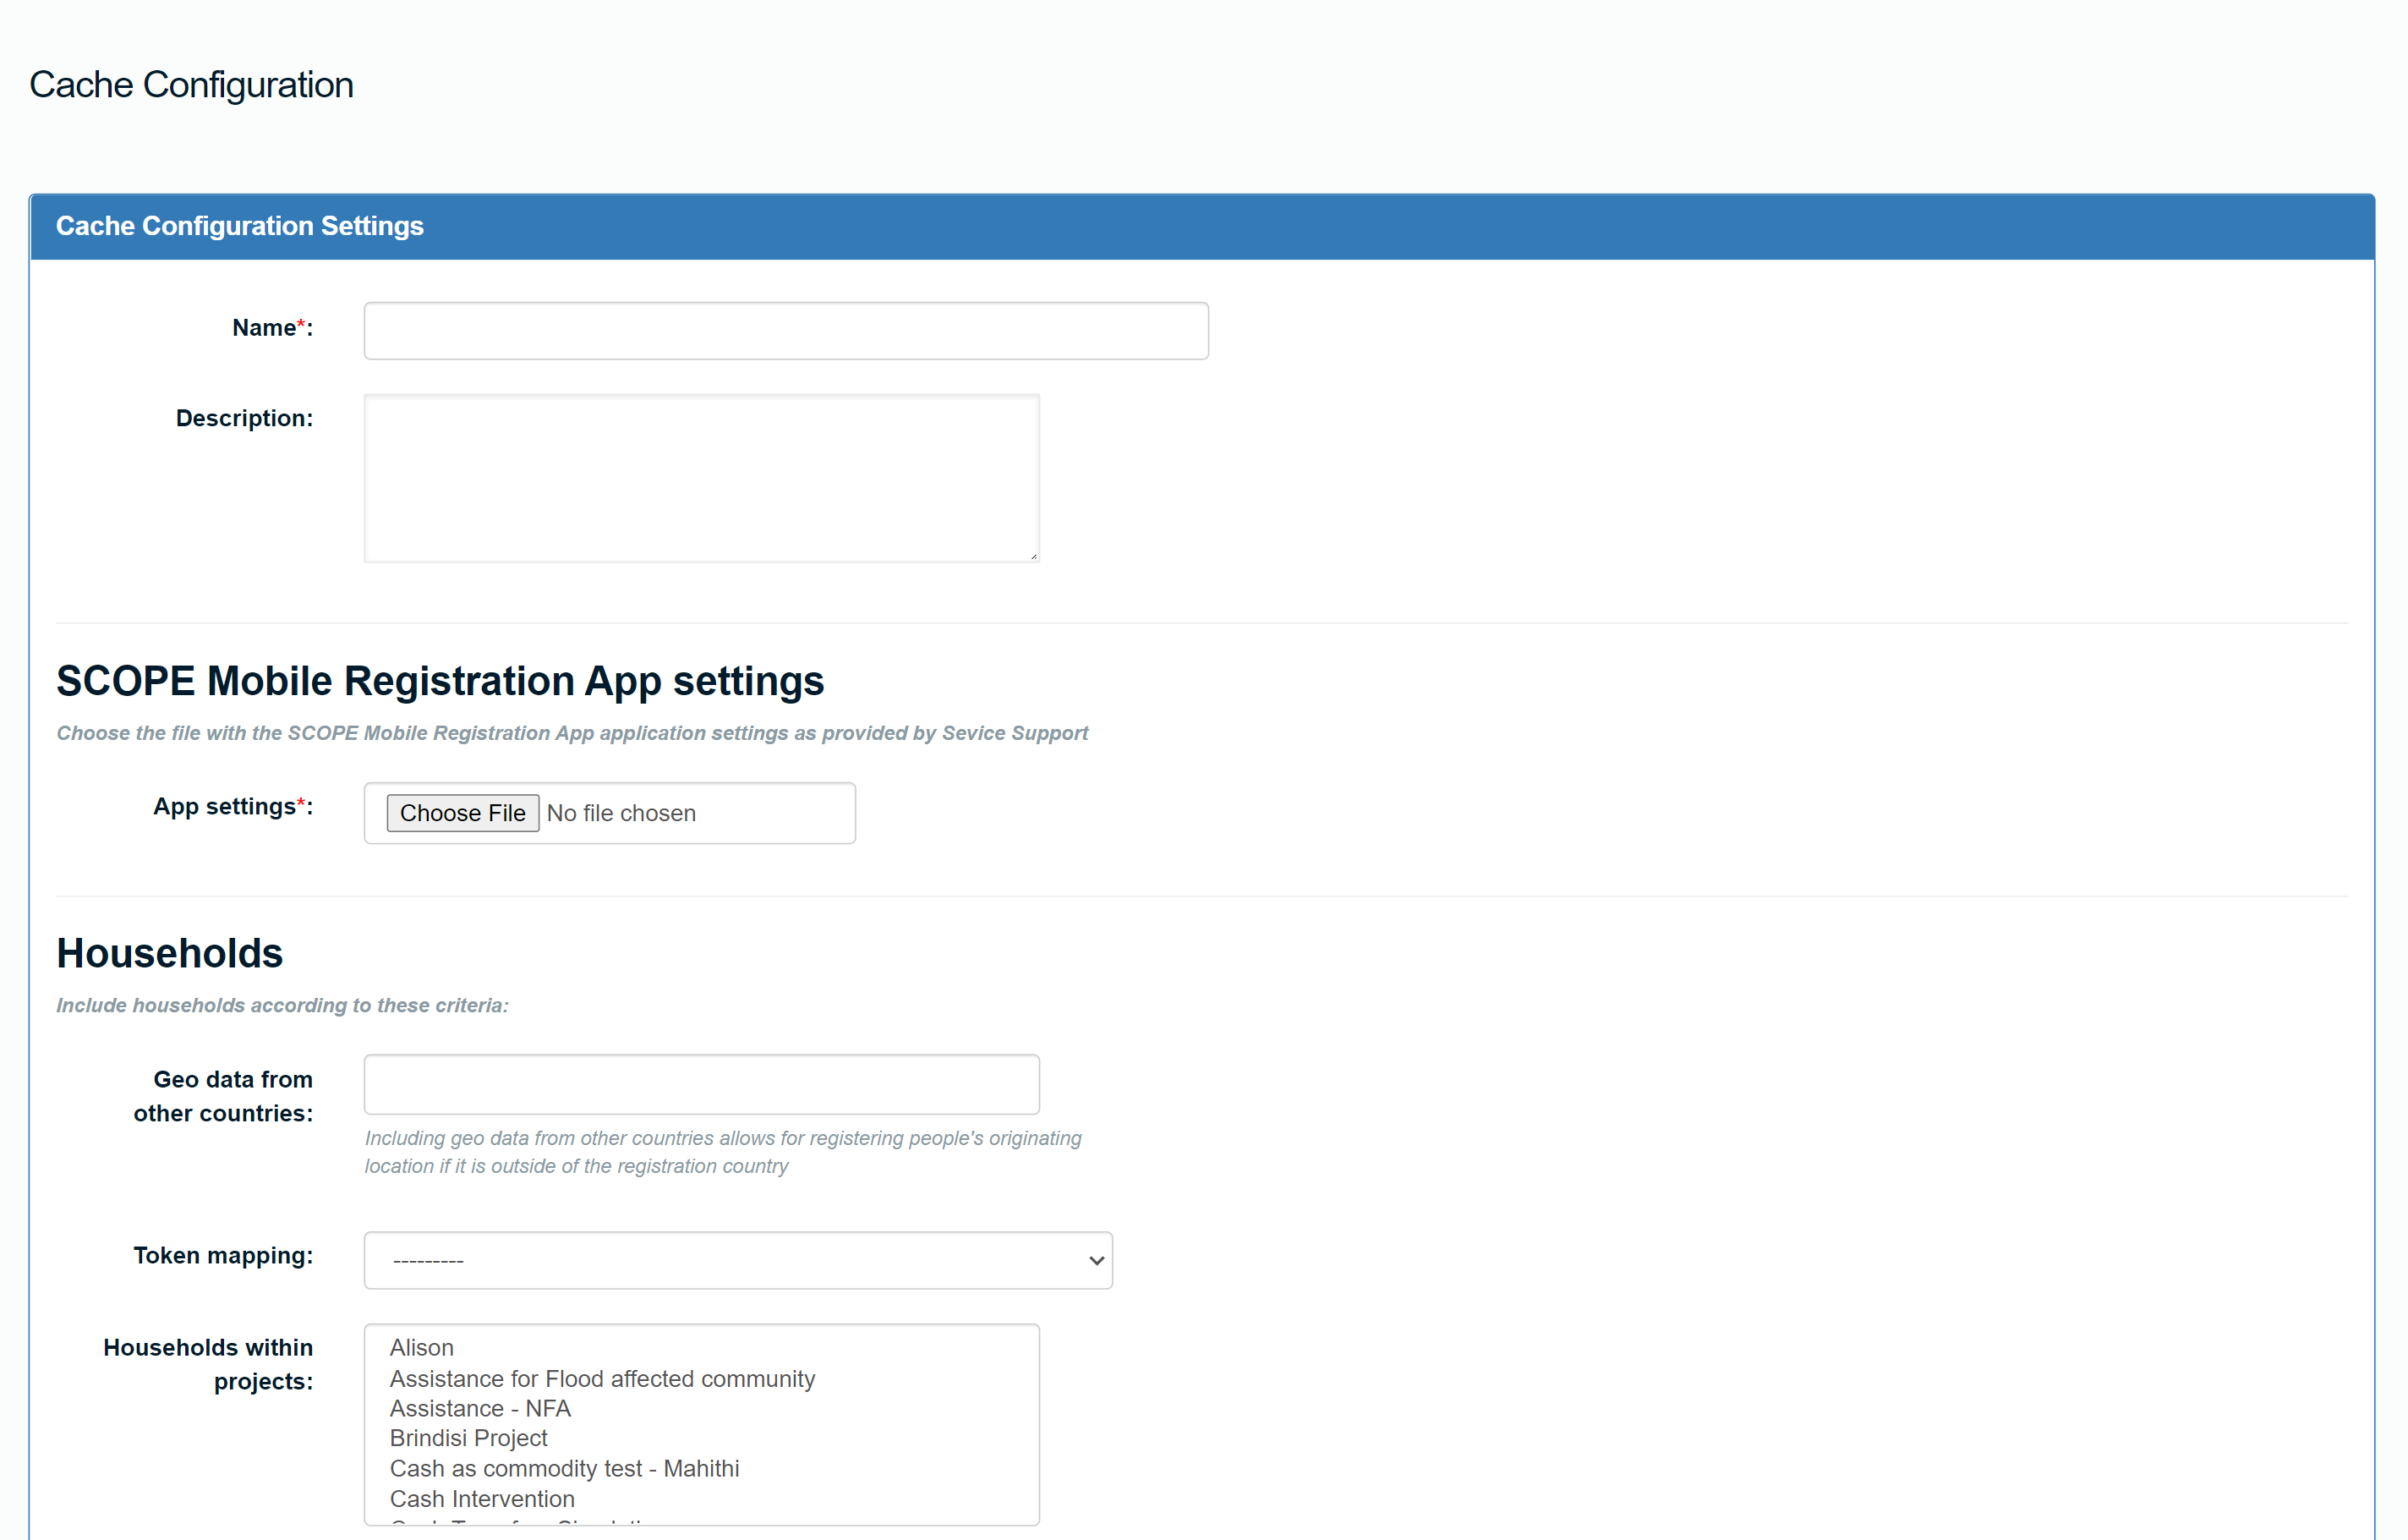This screenshot has width=2408, height=1540.
Task: Click the Token mapping dropdown arrow
Action: tap(1096, 1260)
